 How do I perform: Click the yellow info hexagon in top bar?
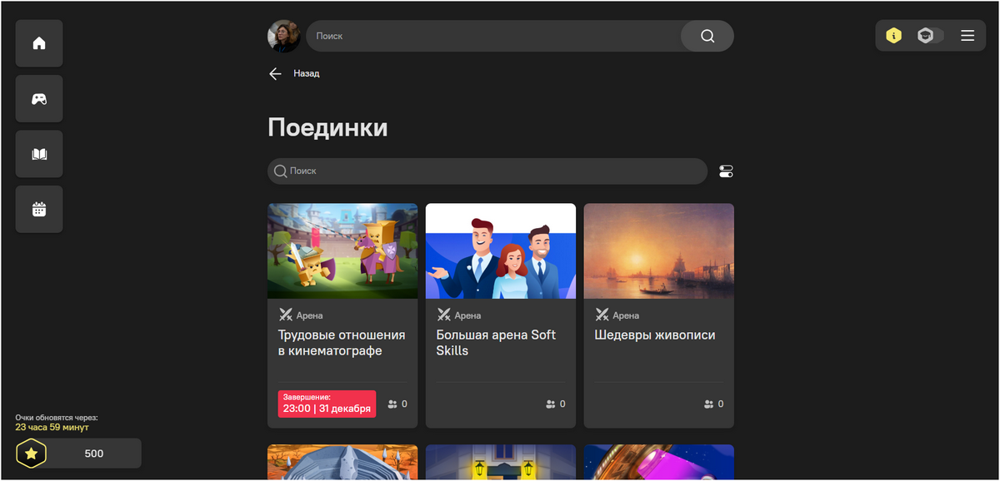[893, 36]
